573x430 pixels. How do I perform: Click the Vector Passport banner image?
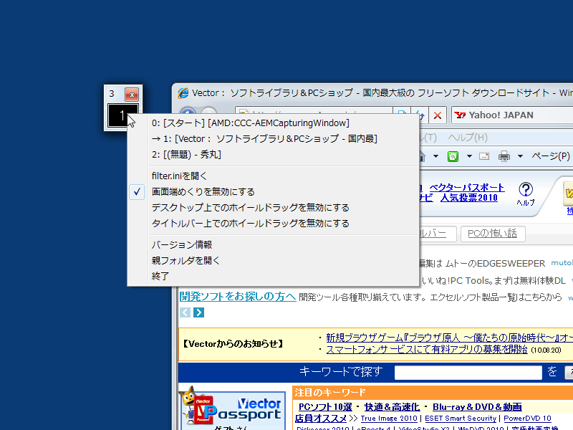click(x=232, y=408)
